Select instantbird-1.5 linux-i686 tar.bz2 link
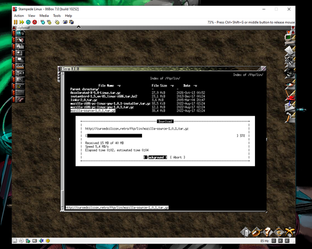This screenshot has width=312, height=249. [104, 96]
